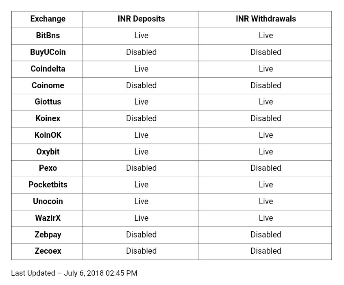This screenshot has width=344, height=285.
Task: Select the INR Deposits column header
Action: (141, 19)
